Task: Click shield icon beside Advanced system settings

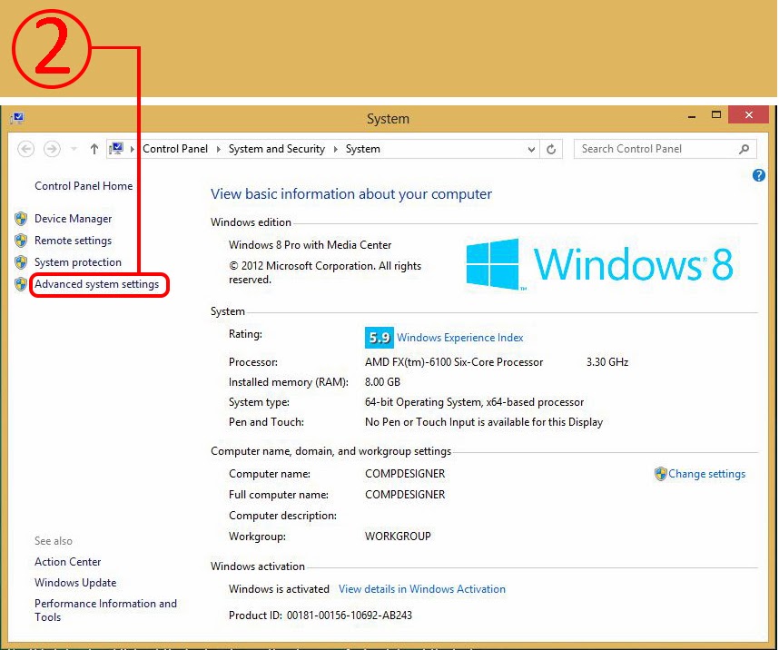Action: [21, 284]
